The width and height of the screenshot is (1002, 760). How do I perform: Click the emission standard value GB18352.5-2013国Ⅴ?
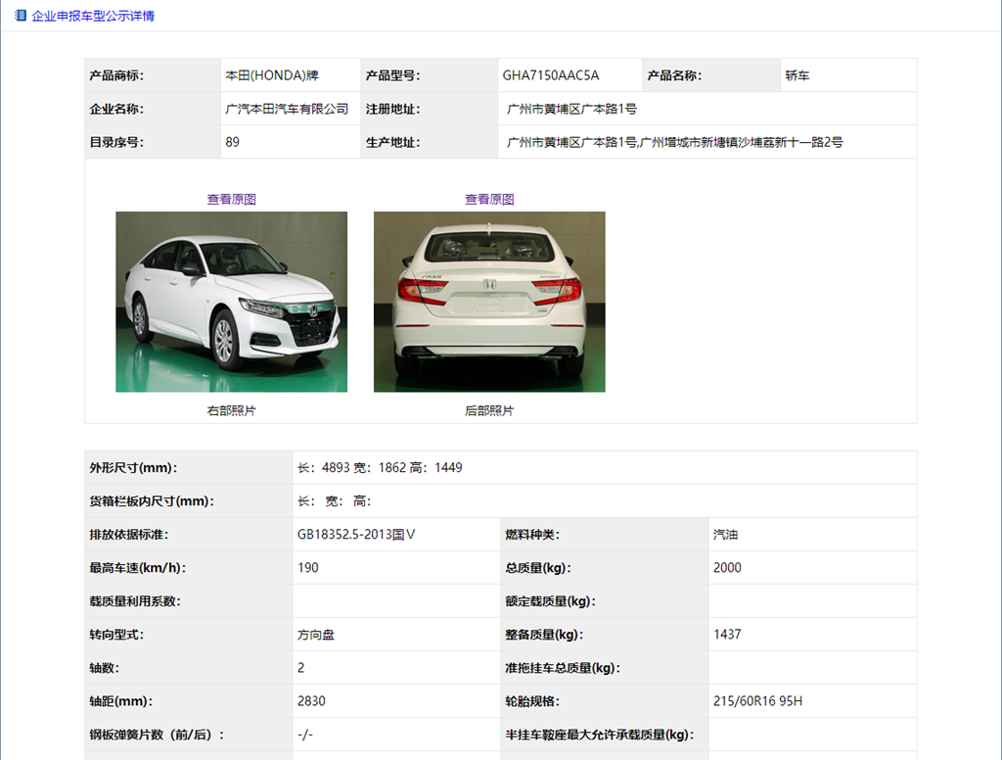point(356,535)
